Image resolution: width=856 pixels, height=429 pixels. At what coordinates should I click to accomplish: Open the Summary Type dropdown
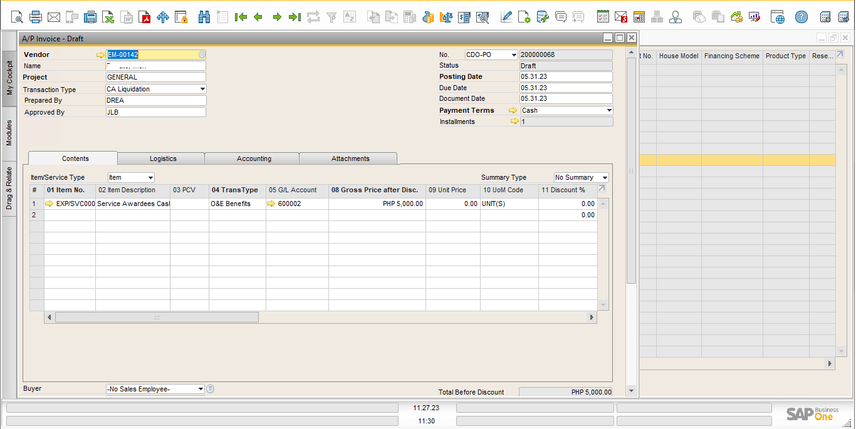click(x=605, y=178)
